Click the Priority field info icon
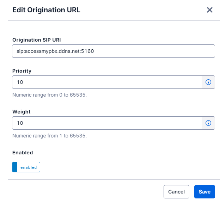The width and height of the screenshot is (220, 203). point(208,82)
